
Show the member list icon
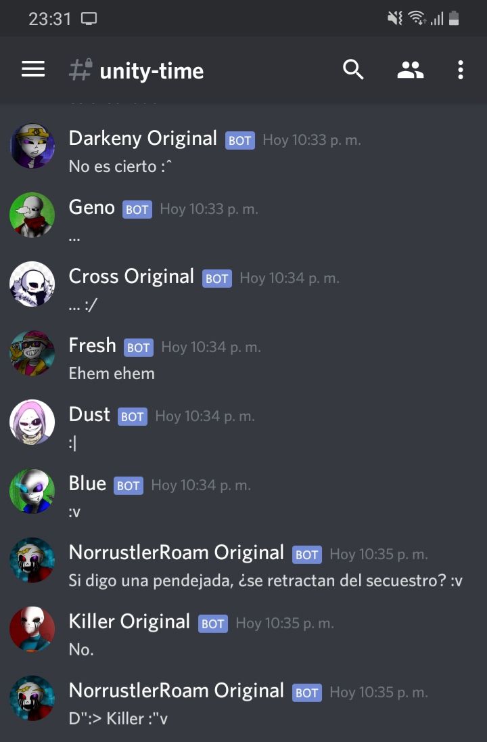(x=410, y=70)
